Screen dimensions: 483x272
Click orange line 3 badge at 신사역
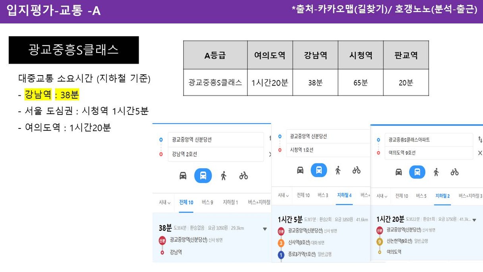(x=281, y=243)
